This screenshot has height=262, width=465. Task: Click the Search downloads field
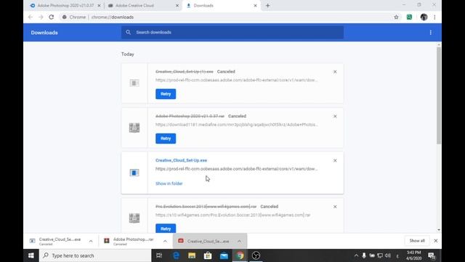[232, 32]
